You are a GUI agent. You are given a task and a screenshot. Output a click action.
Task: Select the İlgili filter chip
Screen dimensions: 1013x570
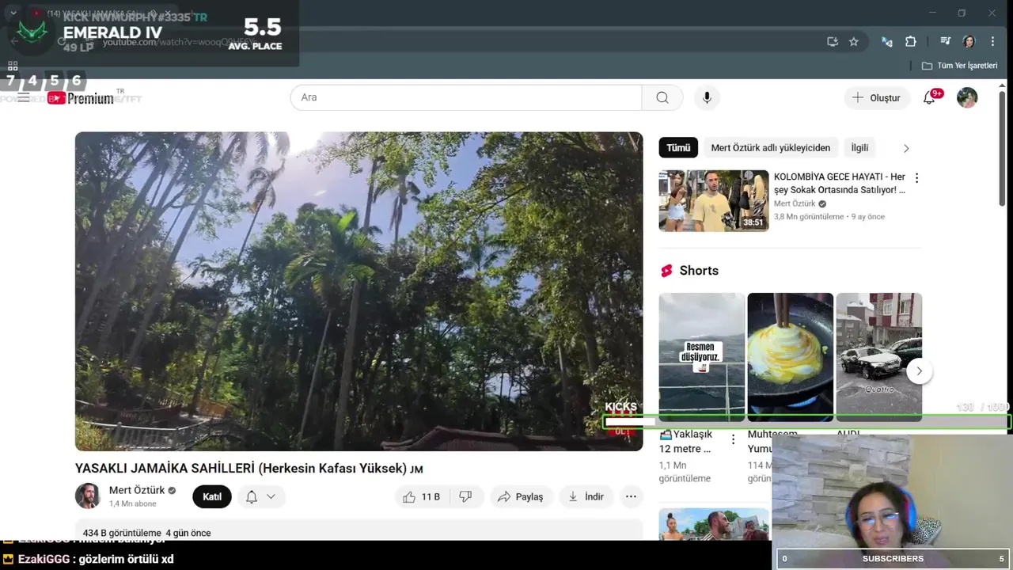[859, 148]
